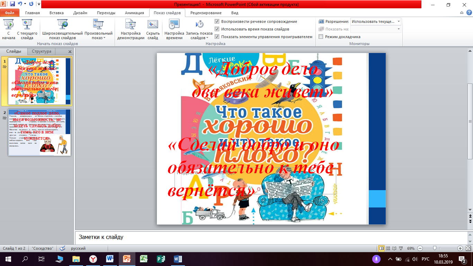Toggle the use slide timings checkbox

point(217,29)
